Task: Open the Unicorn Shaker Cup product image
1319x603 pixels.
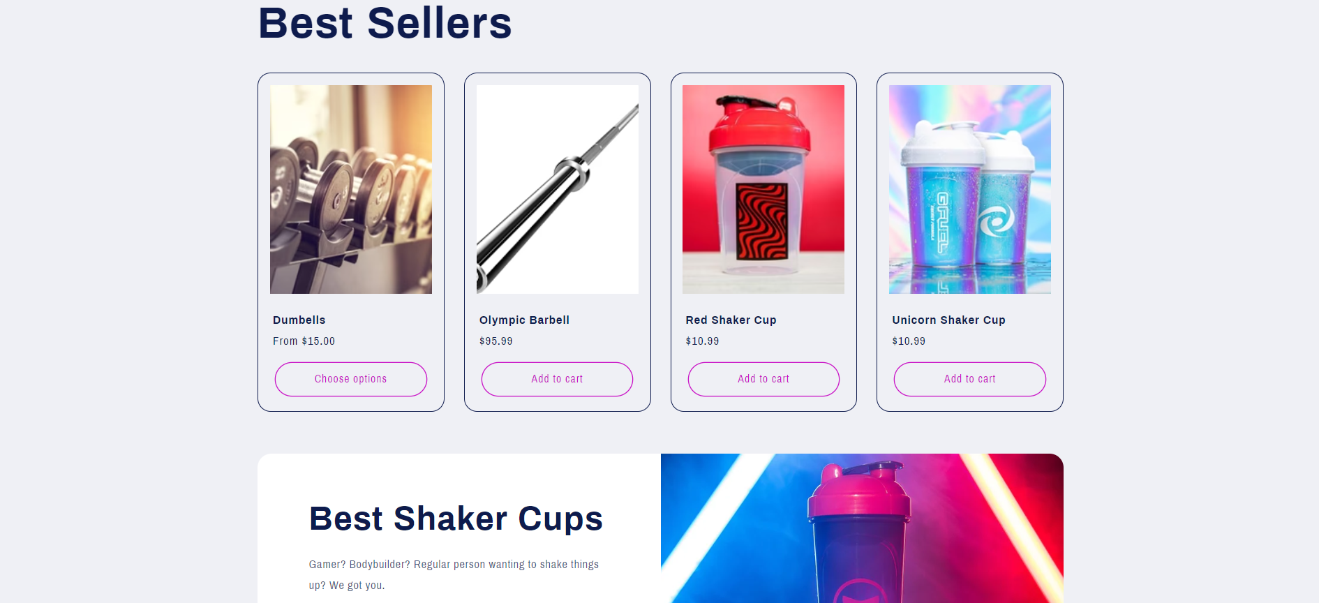Action: point(970,189)
